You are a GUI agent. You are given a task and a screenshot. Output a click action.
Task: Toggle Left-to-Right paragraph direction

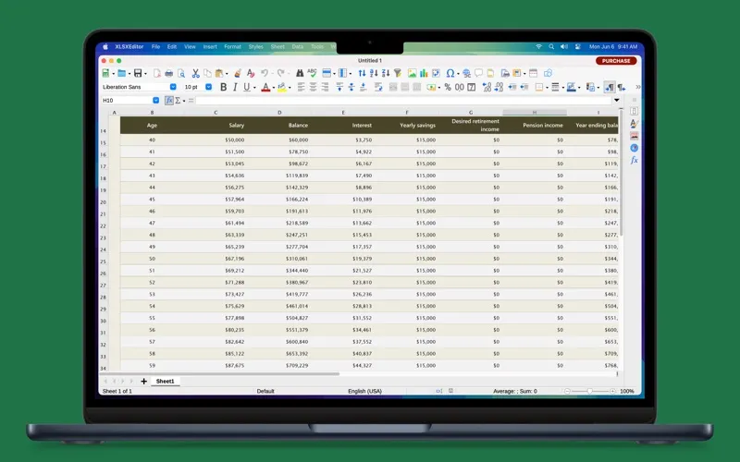click(x=610, y=87)
